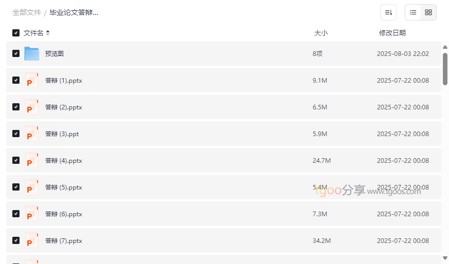Screen dimensions: 449x264
Task: Click the scrollbar down arrow
Action: (445, 258)
